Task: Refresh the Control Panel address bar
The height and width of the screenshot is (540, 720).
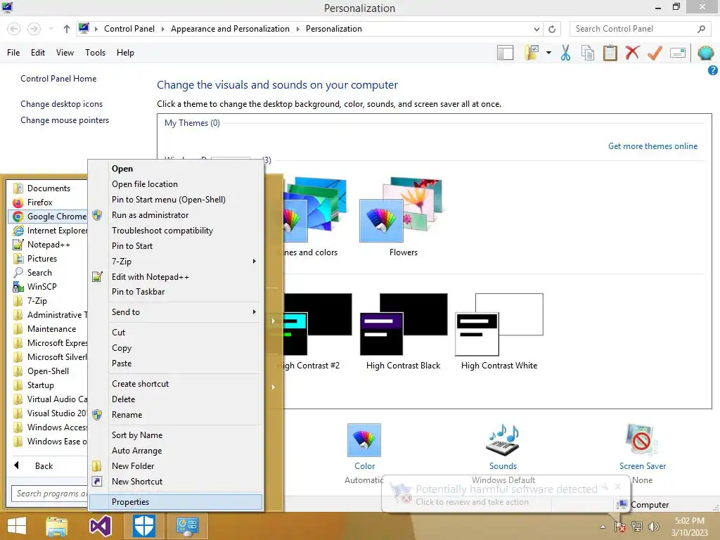Action: tap(552, 29)
